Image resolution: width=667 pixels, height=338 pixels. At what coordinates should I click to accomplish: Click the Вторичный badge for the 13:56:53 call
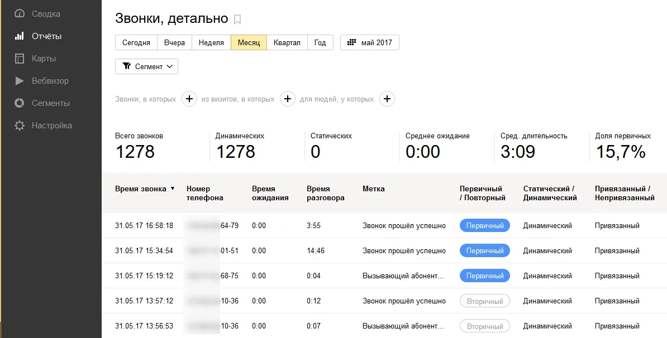tap(484, 326)
